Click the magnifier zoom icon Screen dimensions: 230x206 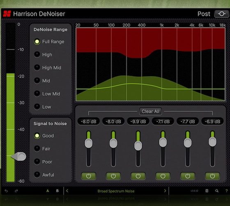217,191
